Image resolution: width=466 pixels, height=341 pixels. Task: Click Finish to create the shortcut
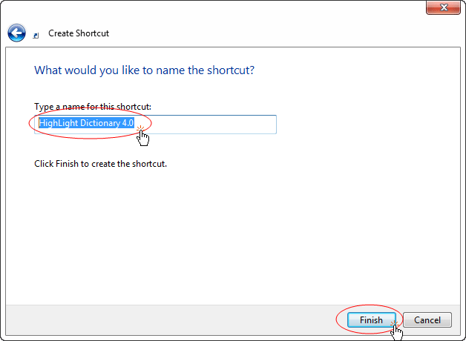pyautogui.click(x=371, y=320)
